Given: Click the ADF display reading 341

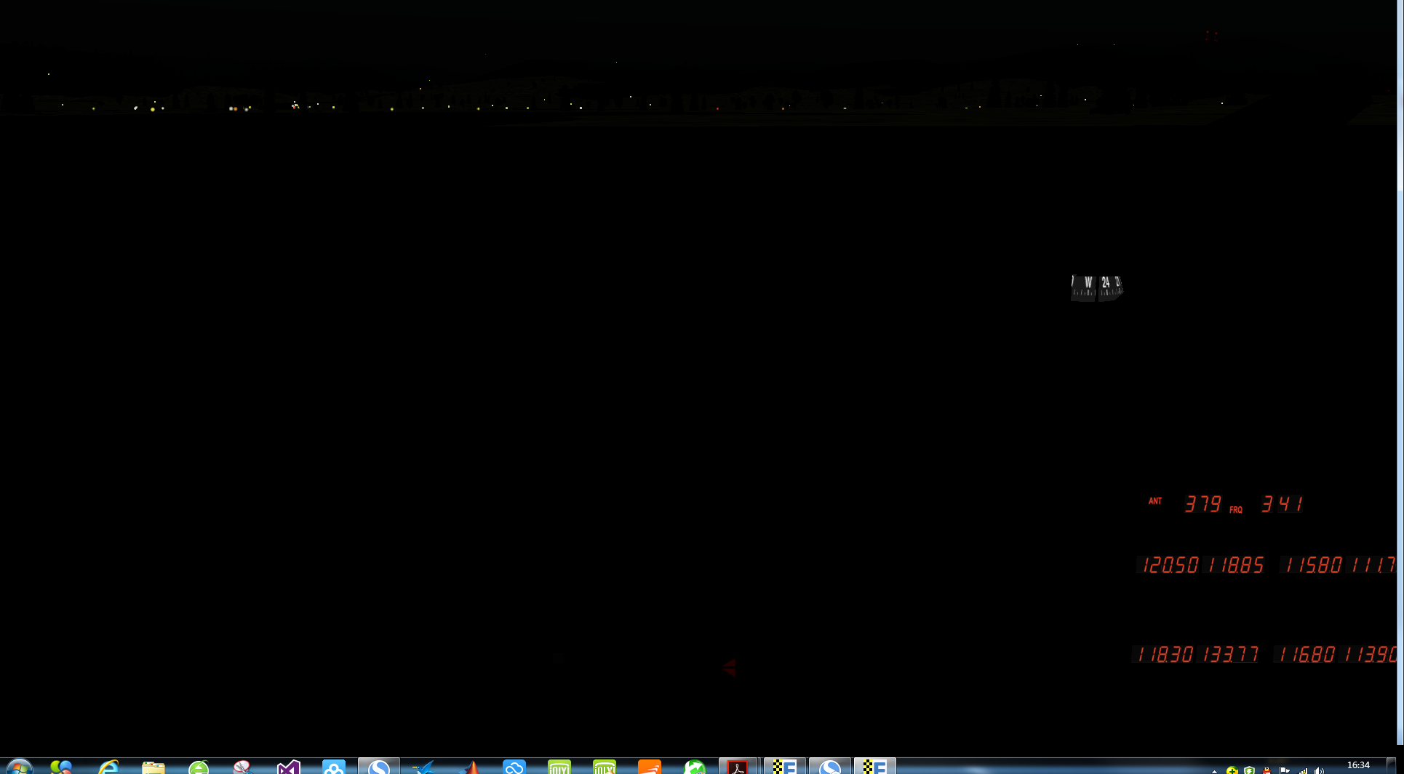Looking at the screenshot, I should pyautogui.click(x=1282, y=503).
